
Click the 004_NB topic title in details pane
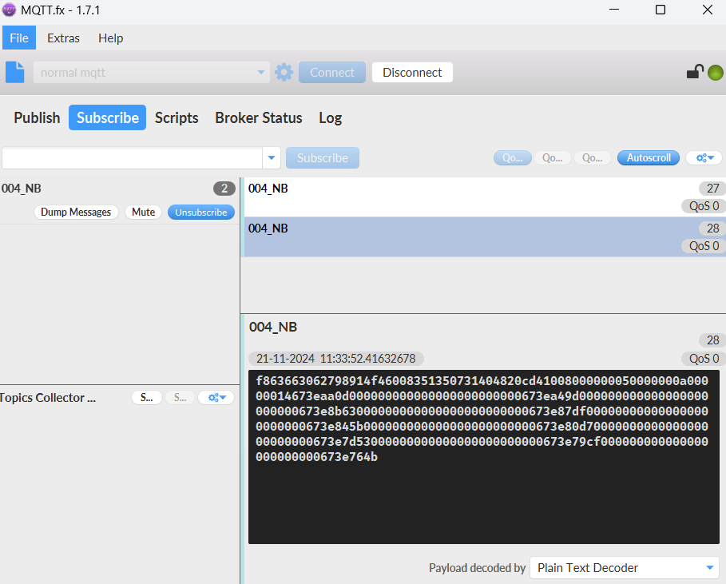272,327
